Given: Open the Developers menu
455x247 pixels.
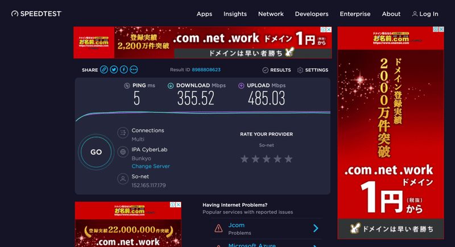Looking at the screenshot, I should 312,14.
